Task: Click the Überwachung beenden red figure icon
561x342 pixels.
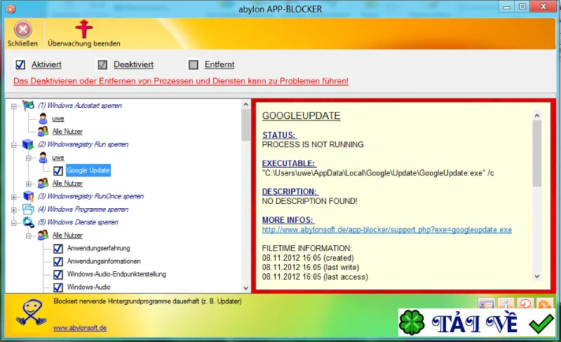Action: (84, 29)
